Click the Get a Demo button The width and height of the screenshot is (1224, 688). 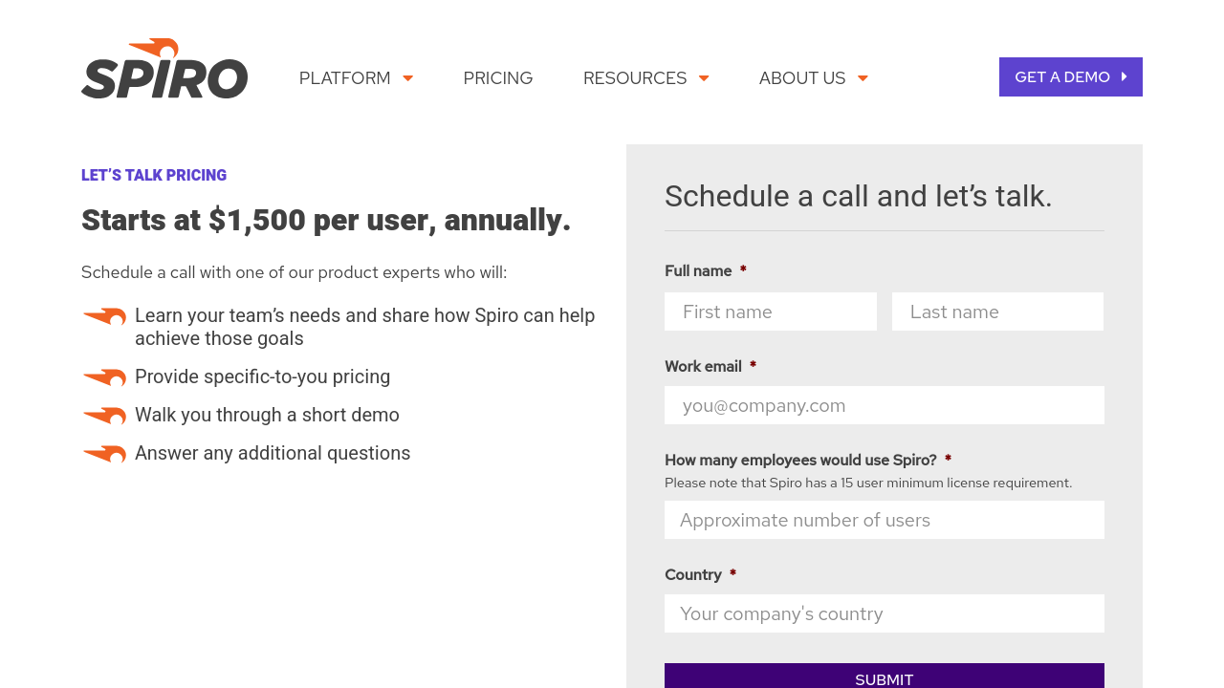pos(1071,77)
